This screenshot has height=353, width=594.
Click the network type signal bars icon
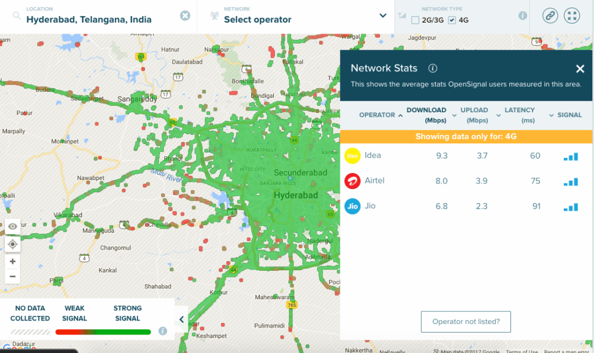coord(402,16)
